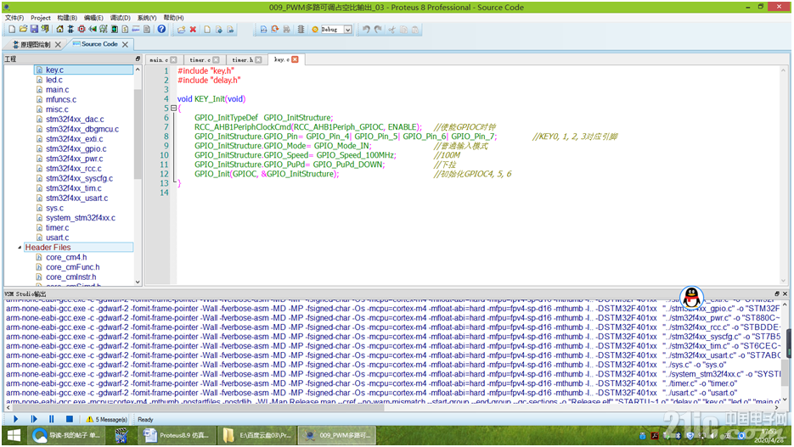Step the simulation forward

click(x=33, y=419)
